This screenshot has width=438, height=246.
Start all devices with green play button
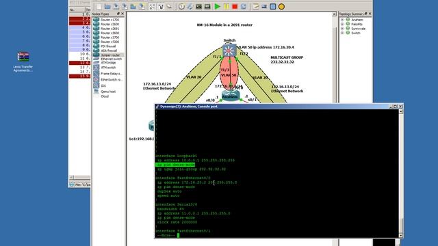coord(218,6)
